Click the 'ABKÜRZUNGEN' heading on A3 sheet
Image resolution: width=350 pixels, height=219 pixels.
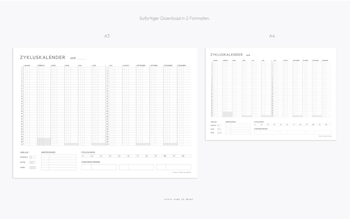[x=48, y=152]
